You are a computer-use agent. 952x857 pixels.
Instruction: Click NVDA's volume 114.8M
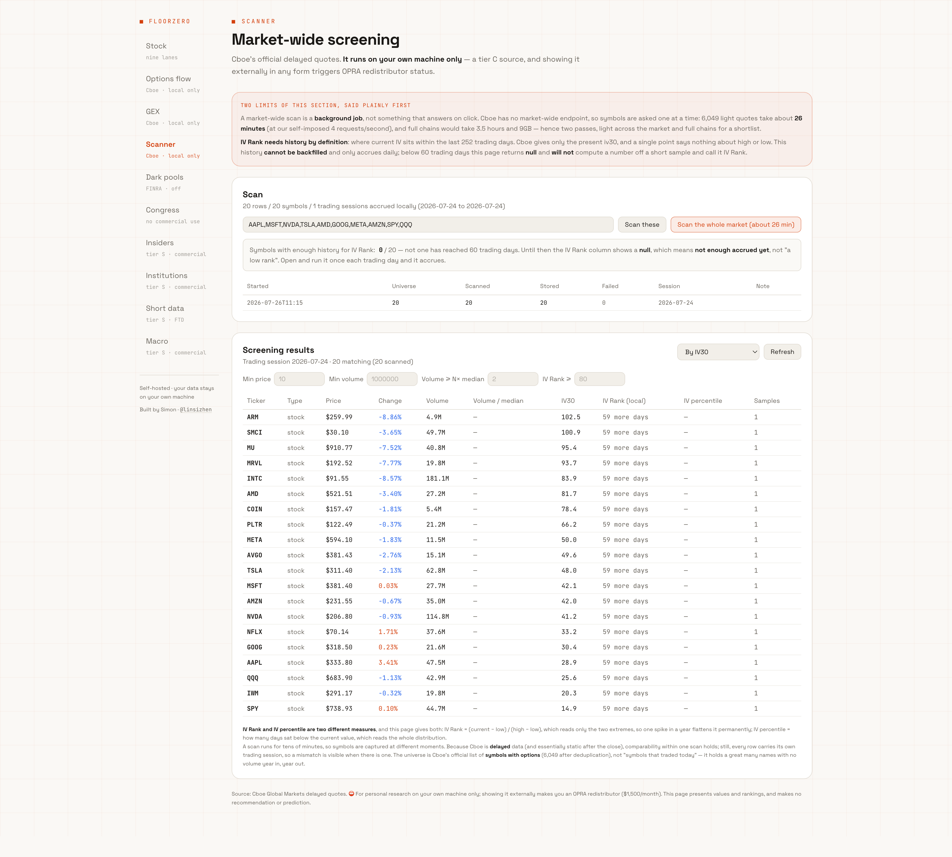[x=437, y=617]
